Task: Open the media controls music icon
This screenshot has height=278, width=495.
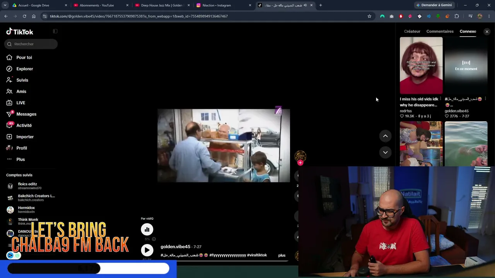Action: click(x=470, y=16)
